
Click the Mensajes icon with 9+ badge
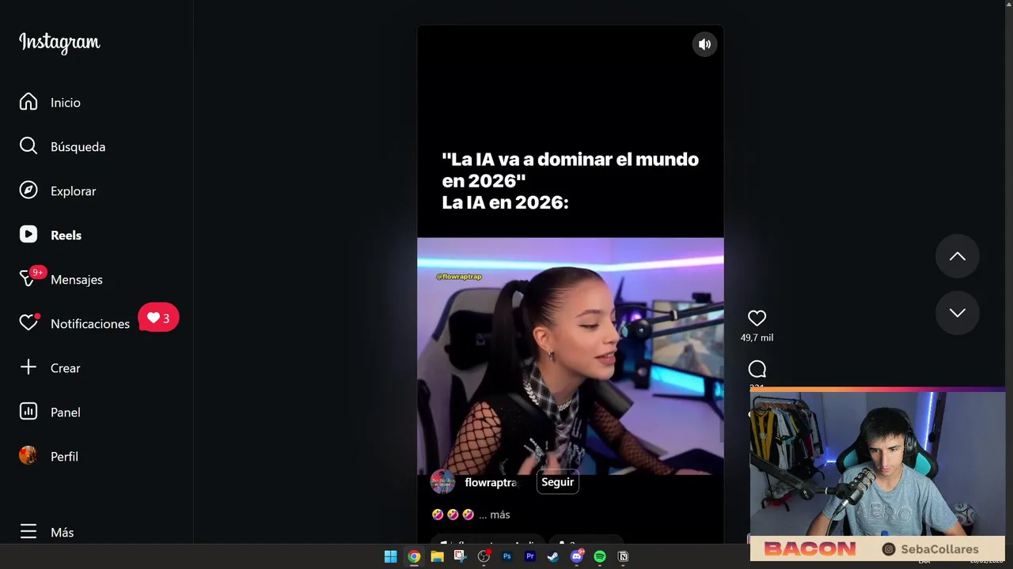point(30,277)
